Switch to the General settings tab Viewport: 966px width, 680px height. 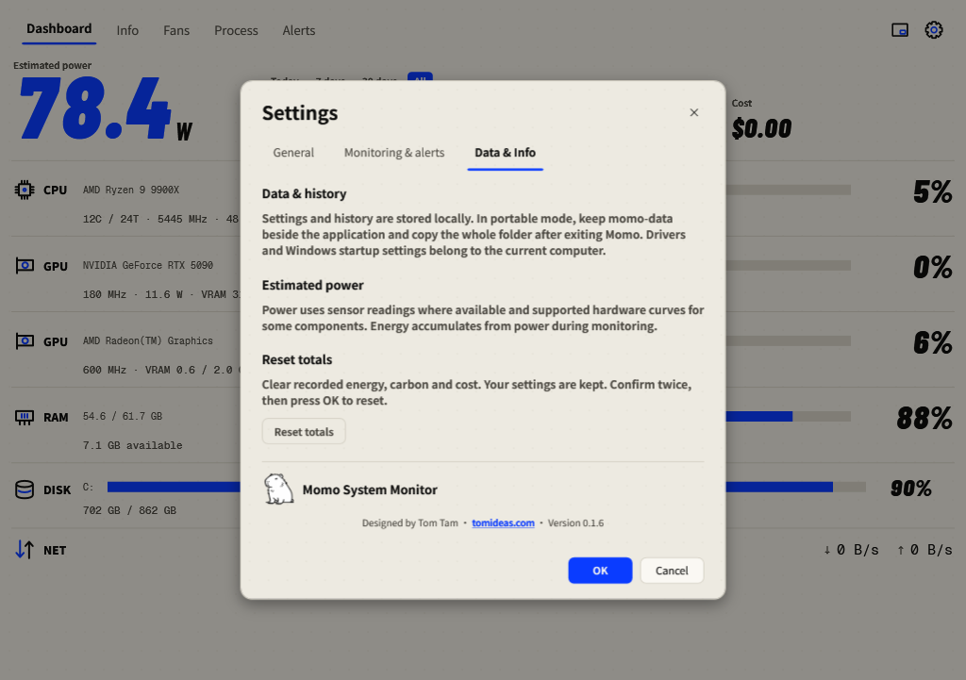click(x=293, y=153)
